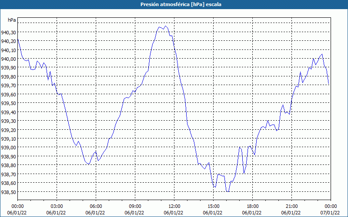Select the 939,40 y-axis label
Image resolution: width=348 pixels, height=217 pixels.
pyautogui.click(x=8, y=112)
